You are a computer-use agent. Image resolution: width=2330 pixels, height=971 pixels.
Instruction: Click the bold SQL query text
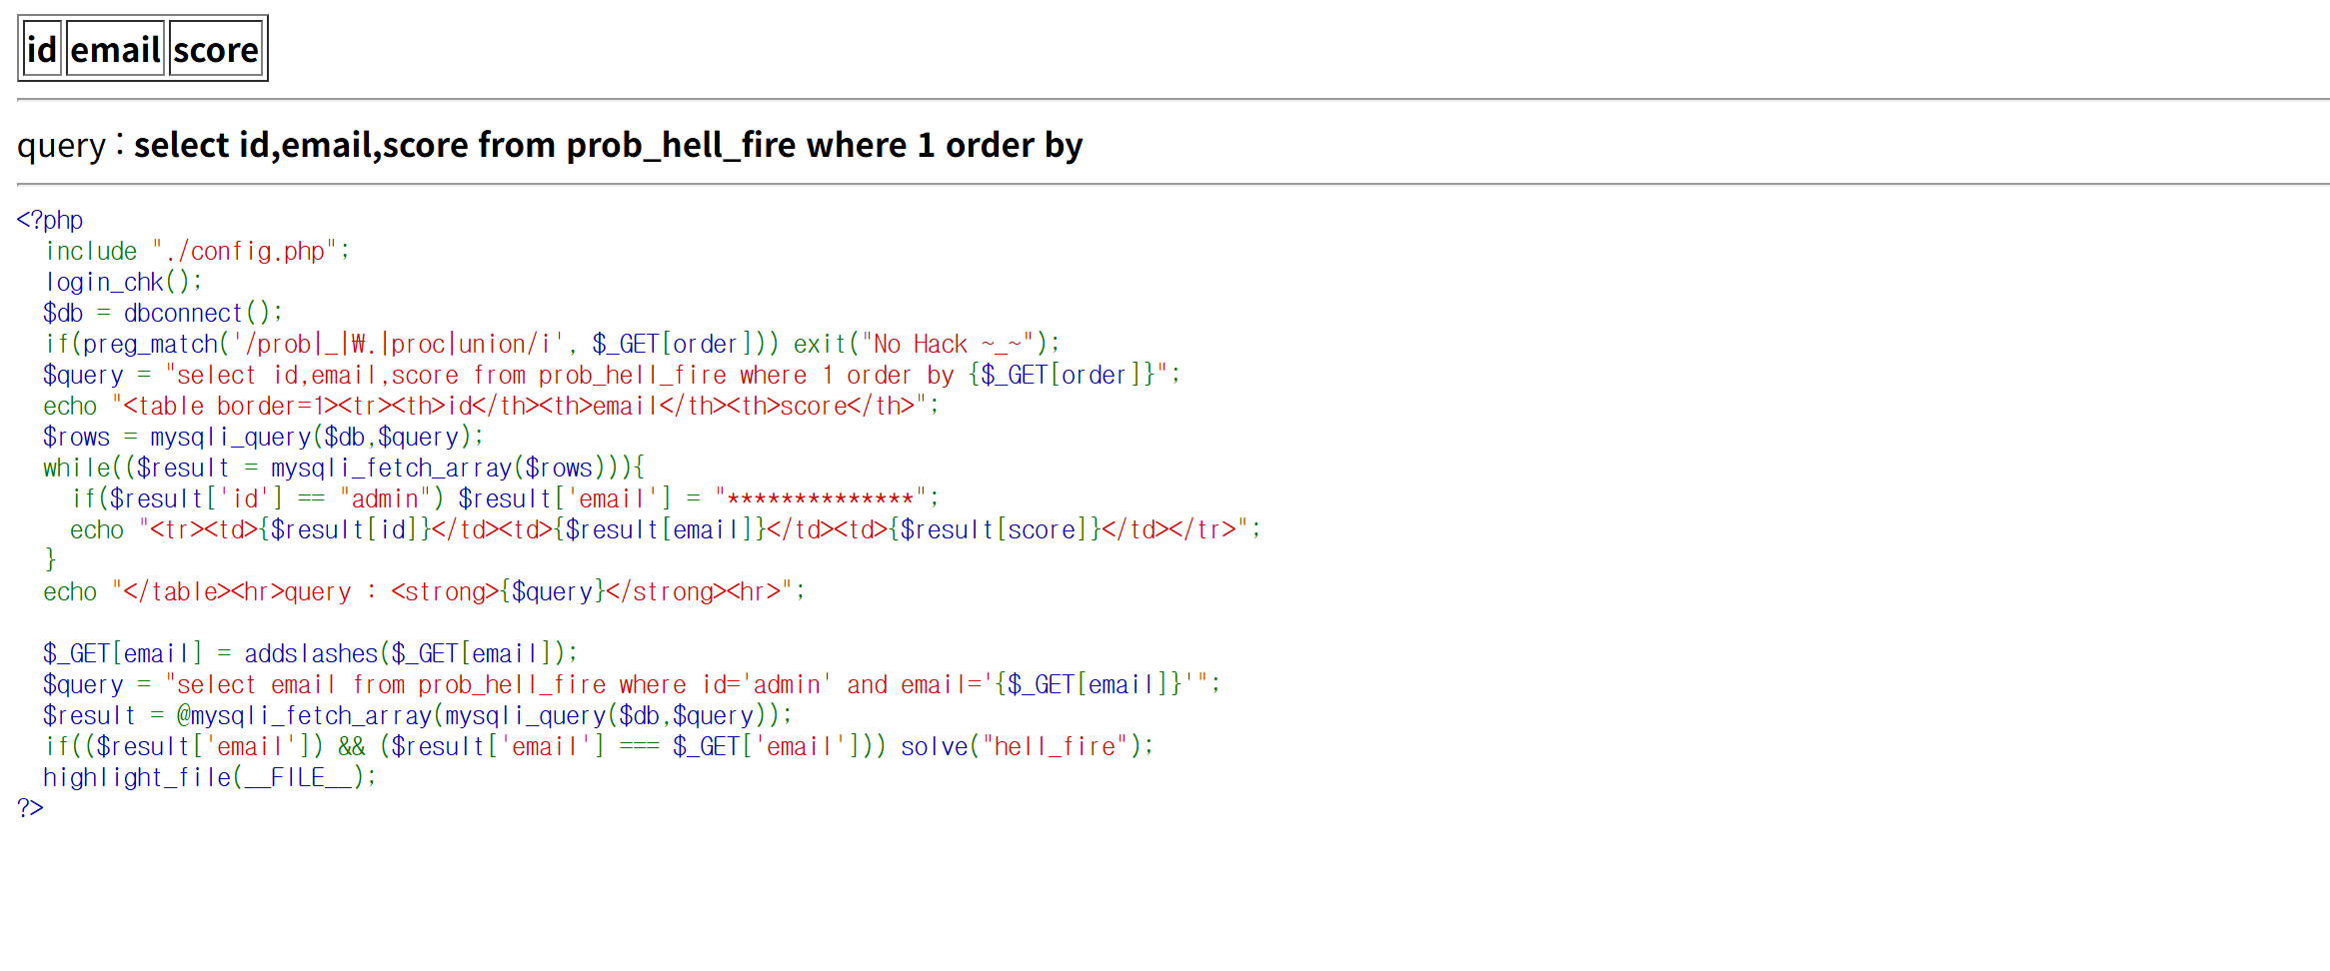coord(608,146)
